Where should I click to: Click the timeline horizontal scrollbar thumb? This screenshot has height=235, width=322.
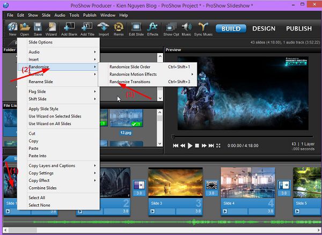tap(23, 230)
